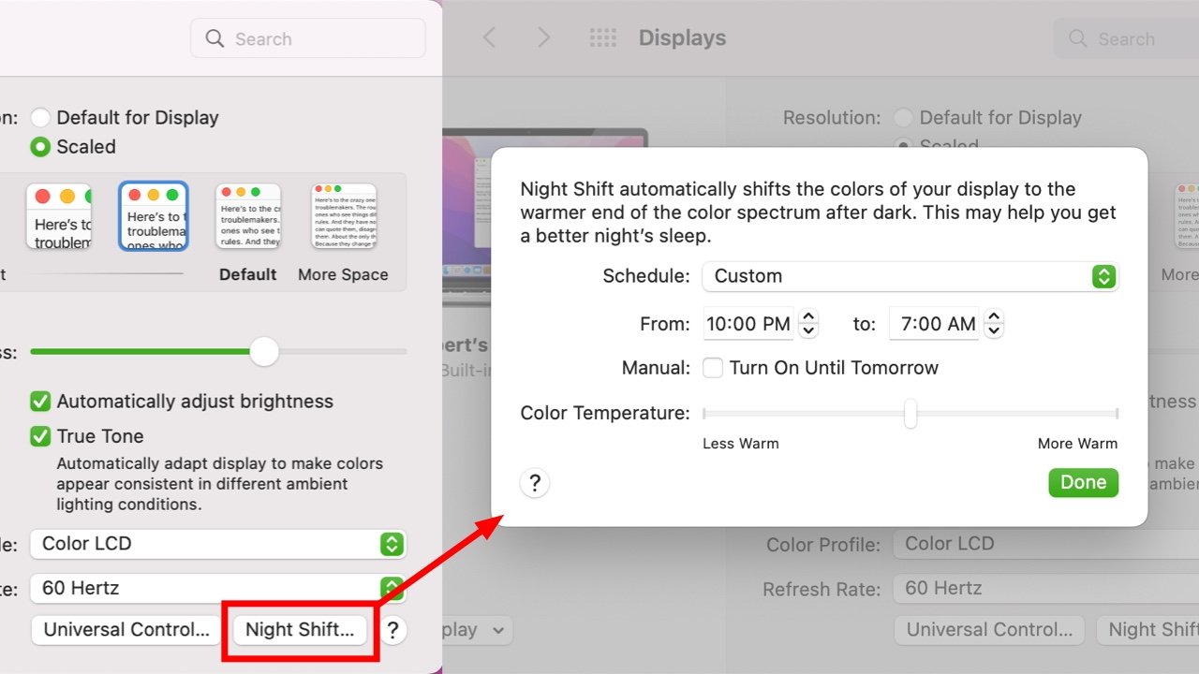This screenshot has width=1199, height=674.
Task: Click the Night Shift... button
Action: pyautogui.click(x=300, y=630)
